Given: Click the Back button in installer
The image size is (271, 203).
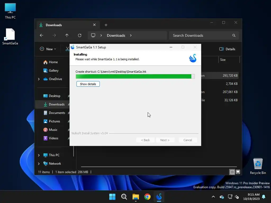Looking at the screenshot, I should 145,140.
